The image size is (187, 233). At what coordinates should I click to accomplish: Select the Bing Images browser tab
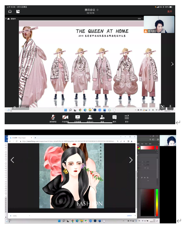[x=21, y=138]
